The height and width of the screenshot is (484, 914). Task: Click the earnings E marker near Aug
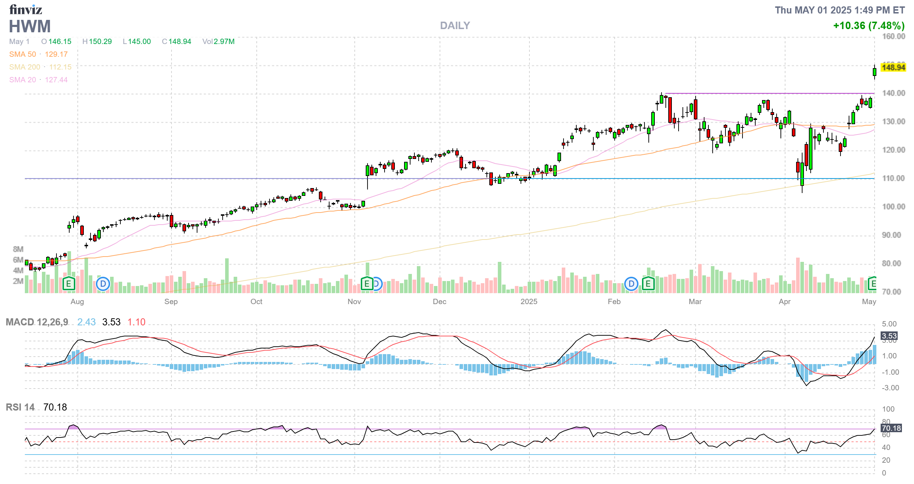(x=69, y=284)
